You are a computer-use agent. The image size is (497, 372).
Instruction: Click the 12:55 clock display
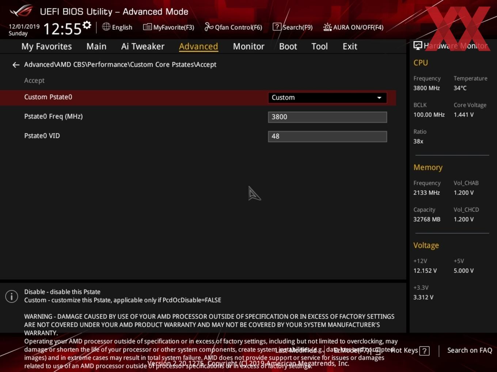pyautogui.click(x=62, y=28)
